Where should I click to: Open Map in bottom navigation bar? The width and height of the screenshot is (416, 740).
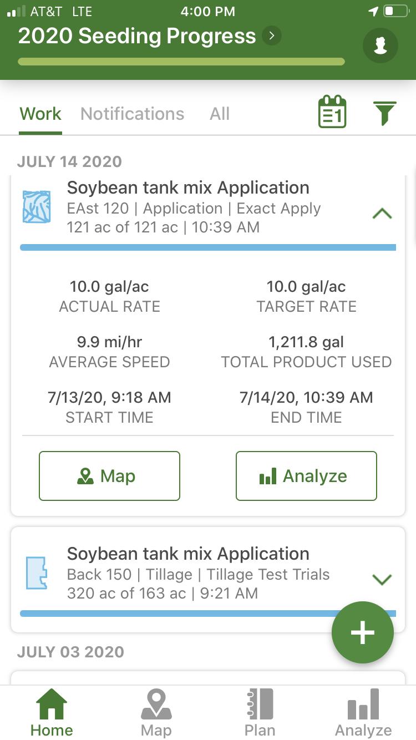[x=156, y=712]
